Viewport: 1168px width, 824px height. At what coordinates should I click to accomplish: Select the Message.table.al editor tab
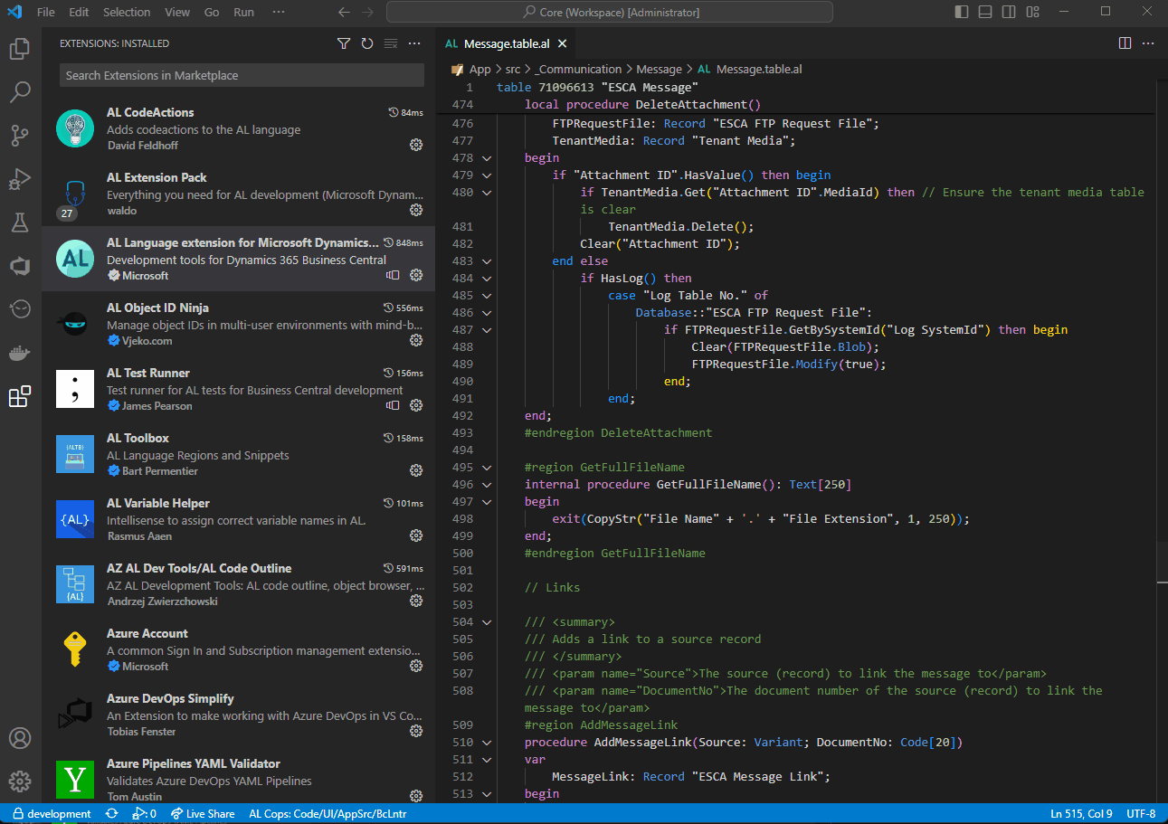(505, 43)
